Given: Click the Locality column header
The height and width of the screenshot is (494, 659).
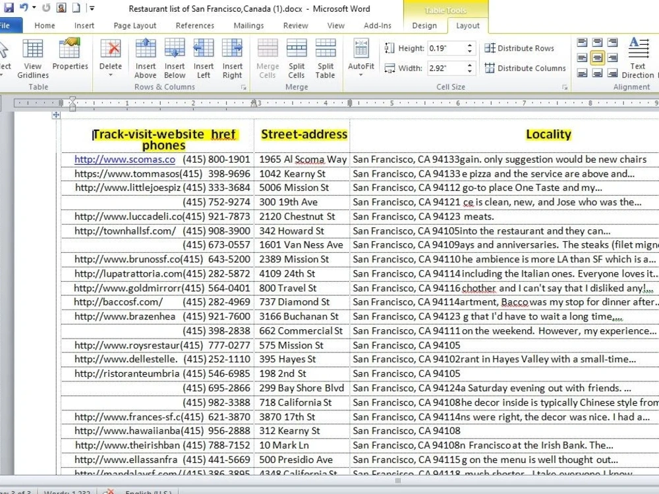Looking at the screenshot, I should coord(548,134).
